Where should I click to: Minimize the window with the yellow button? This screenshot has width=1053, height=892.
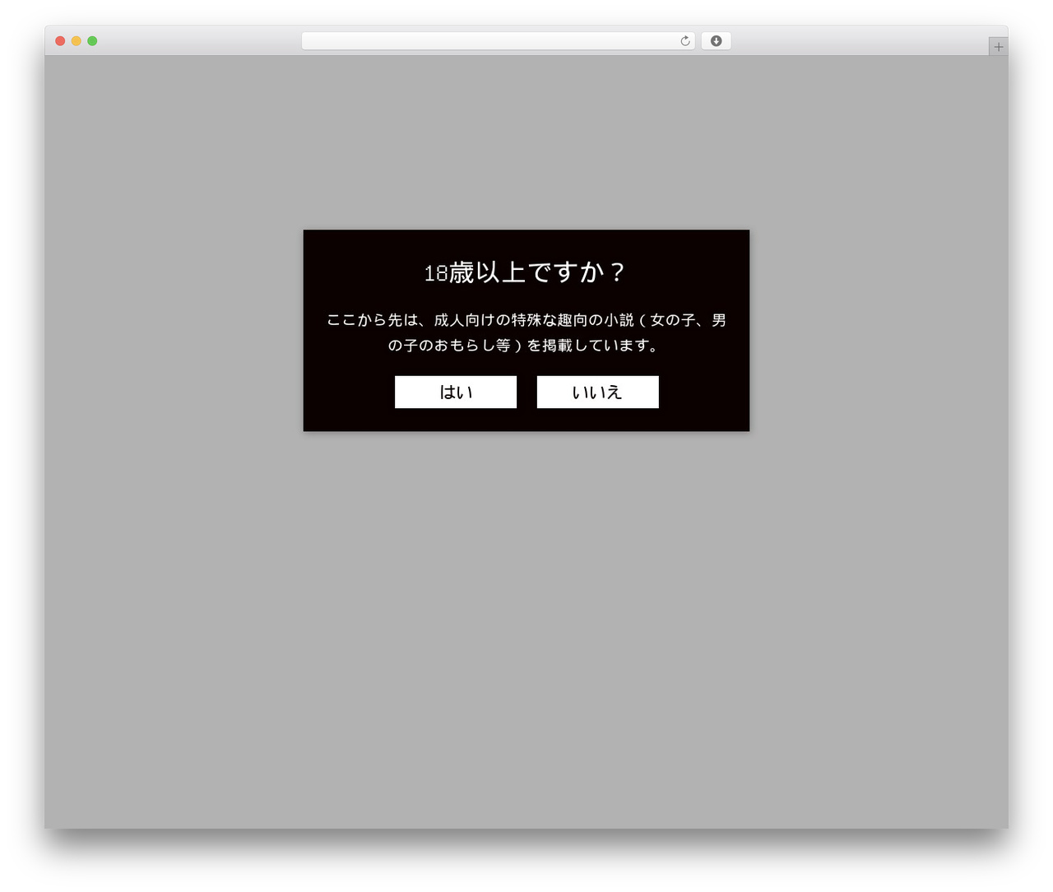tap(77, 41)
